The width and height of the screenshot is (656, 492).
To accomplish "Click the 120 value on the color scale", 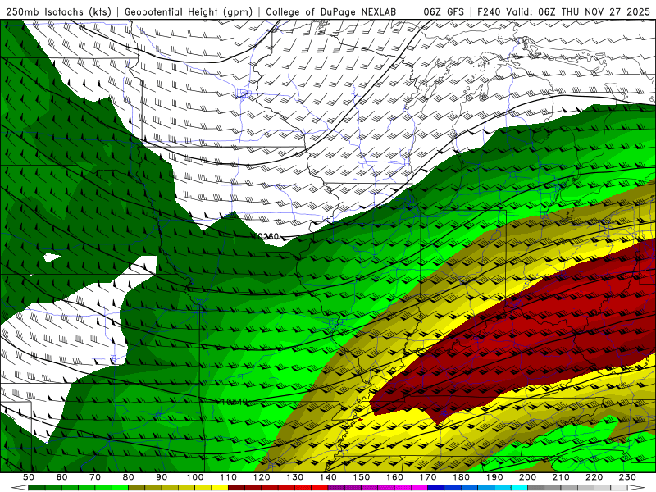I will [x=262, y=477].
